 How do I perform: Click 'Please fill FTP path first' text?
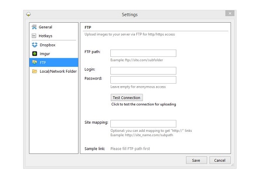pos(130,149)
